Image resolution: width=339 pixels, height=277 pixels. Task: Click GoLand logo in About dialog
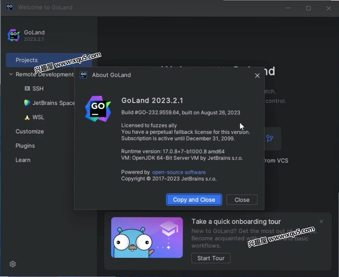click(98, 109)
